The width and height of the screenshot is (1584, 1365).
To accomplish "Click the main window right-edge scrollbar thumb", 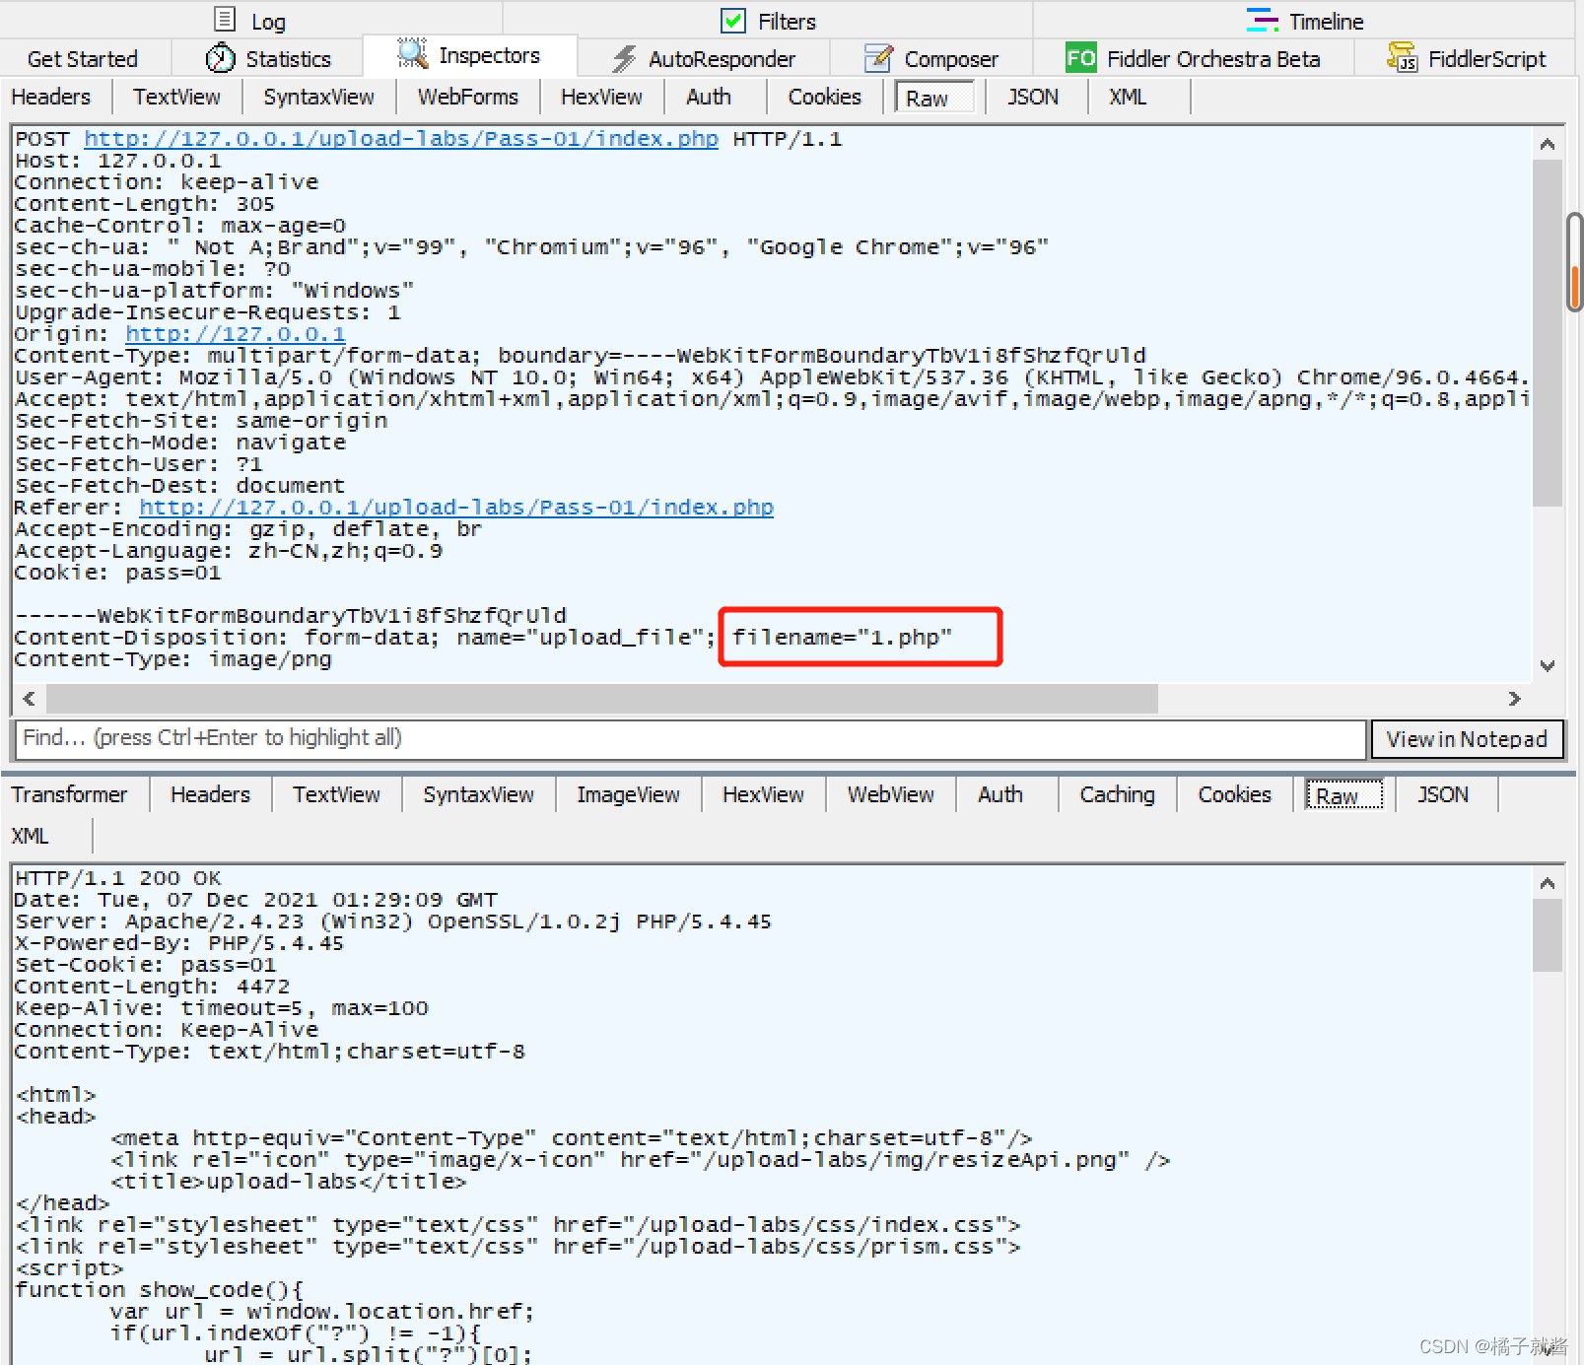I will click(x=1574, y=261).
